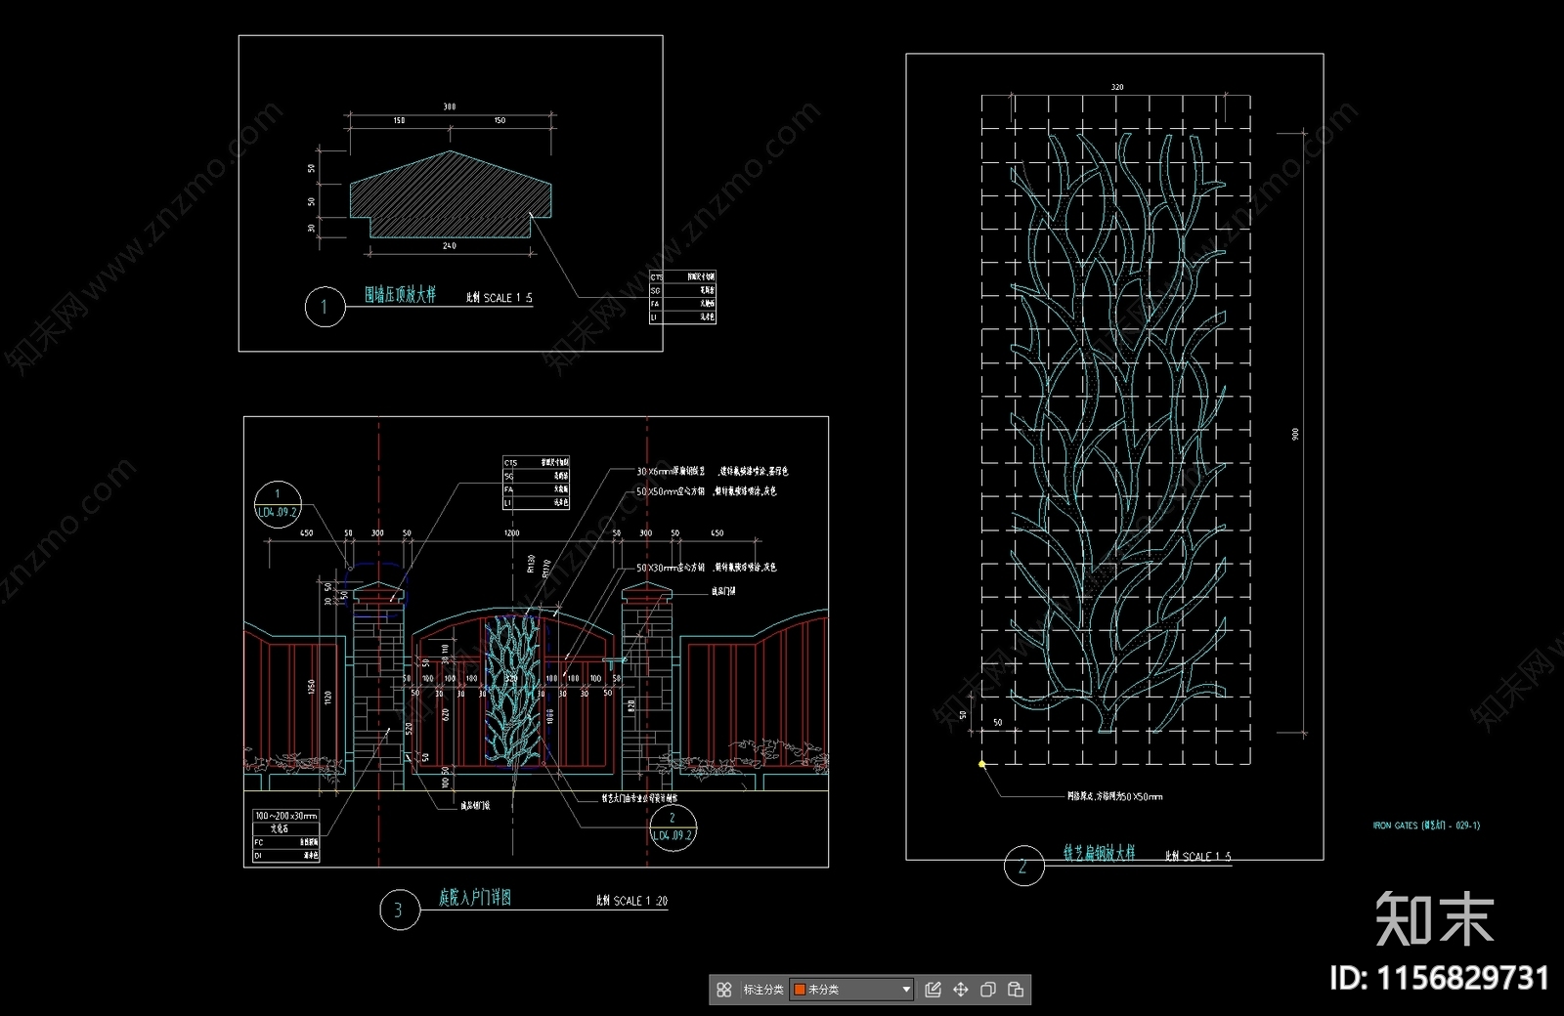
Task: Select the SCALE 1:20 text
Action: [x=640, y=901]
